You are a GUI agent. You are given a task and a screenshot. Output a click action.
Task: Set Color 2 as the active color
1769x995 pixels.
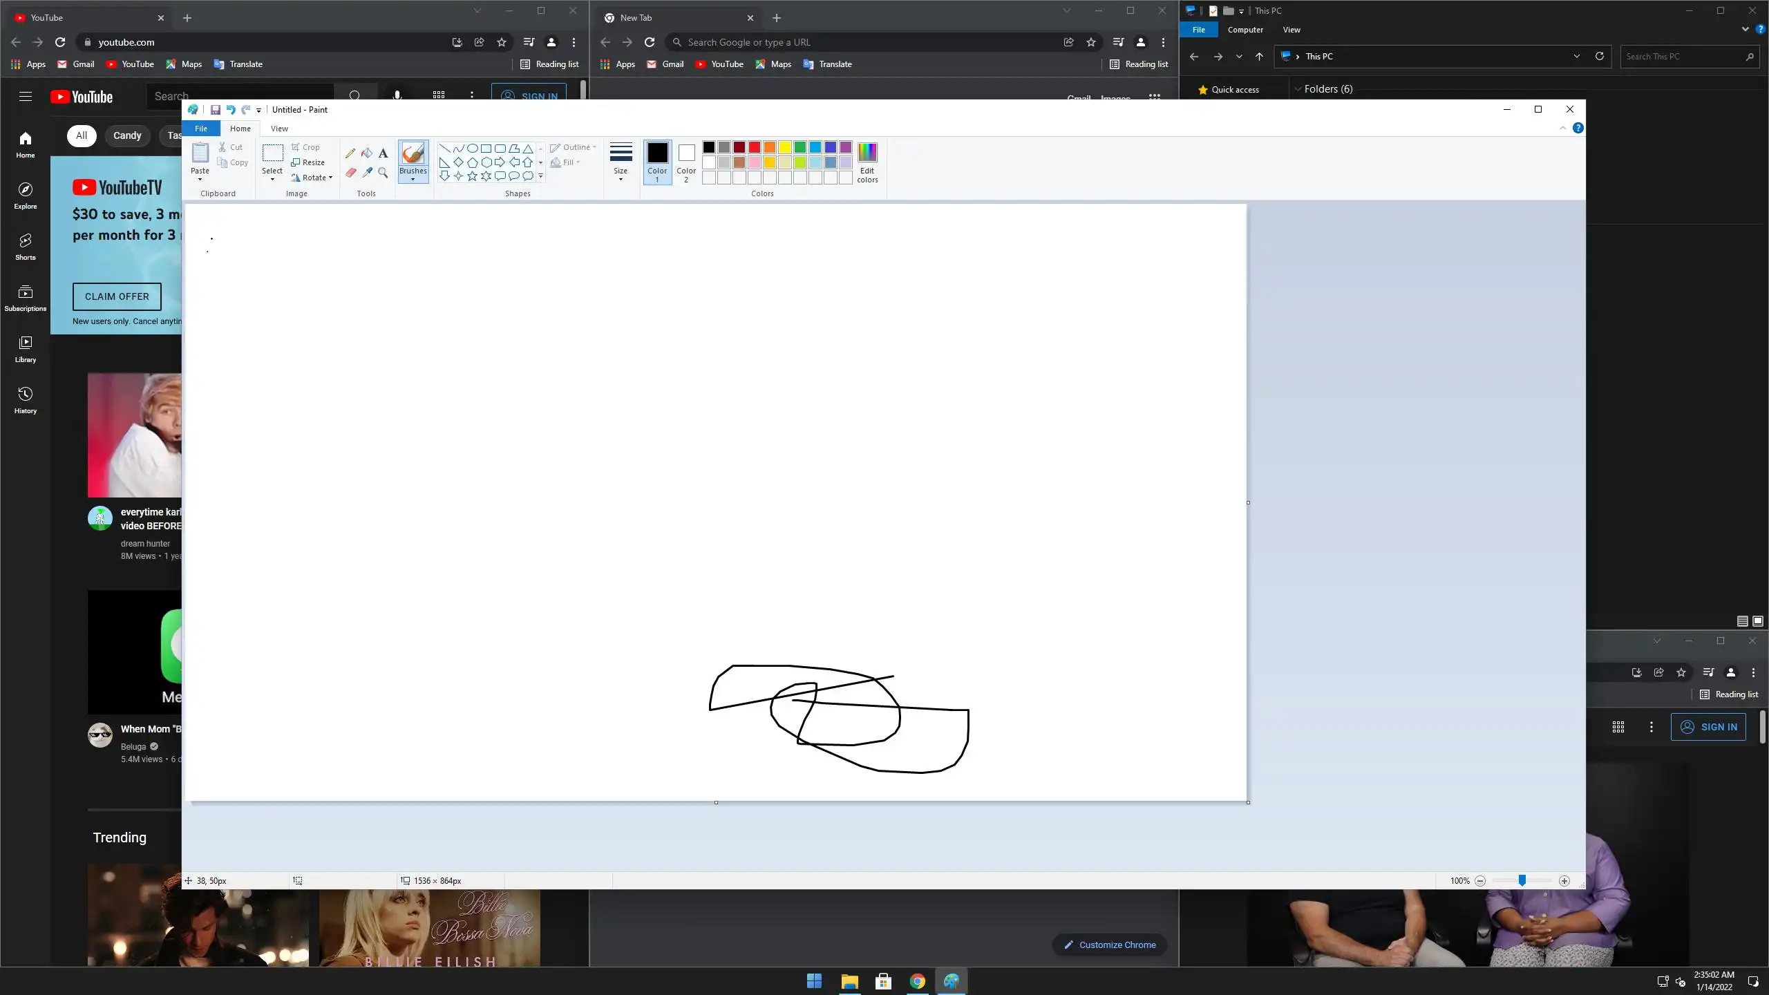[x=686, y=161]
